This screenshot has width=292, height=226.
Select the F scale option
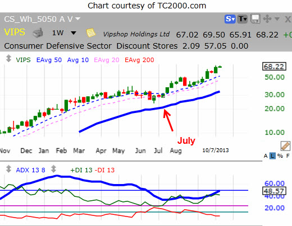point(288,156)
